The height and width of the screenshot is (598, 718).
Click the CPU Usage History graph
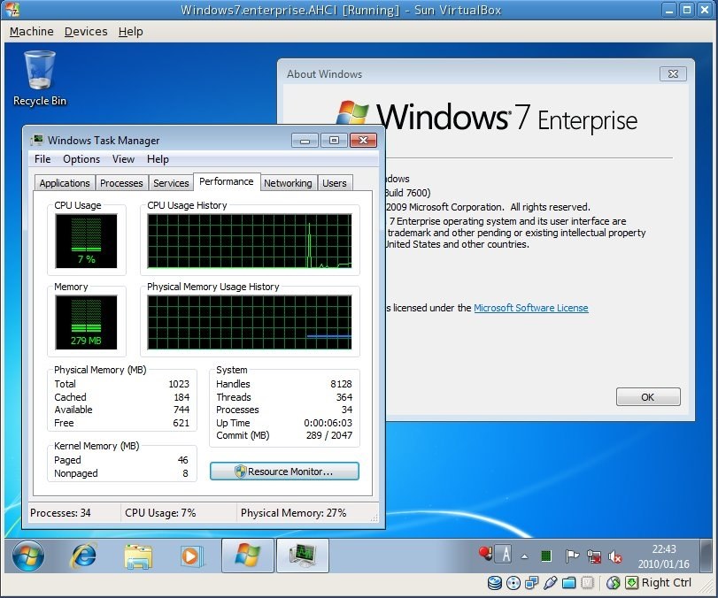click(250, 241)
